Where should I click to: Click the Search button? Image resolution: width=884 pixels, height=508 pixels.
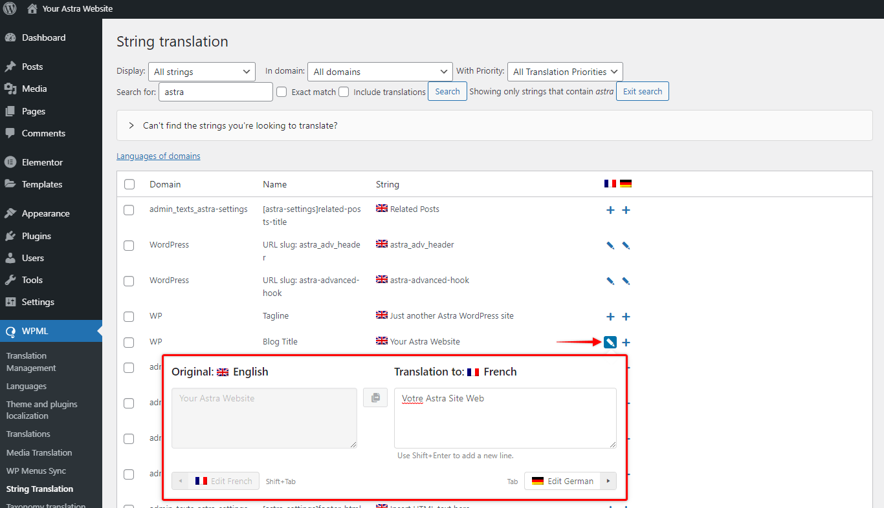(447, 91)
